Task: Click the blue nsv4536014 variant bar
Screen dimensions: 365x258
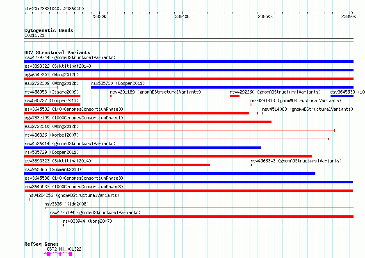Action: (142, 148)
